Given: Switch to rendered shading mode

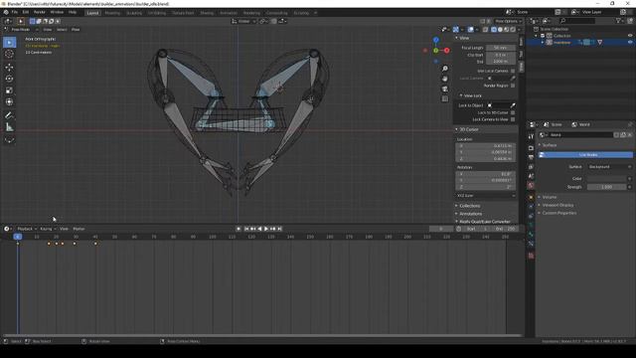Looking at the screenshot, I should pos(513,29).
